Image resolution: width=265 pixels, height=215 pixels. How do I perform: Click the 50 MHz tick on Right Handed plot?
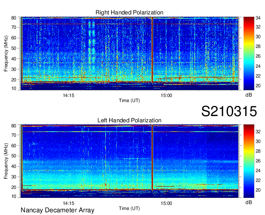(14, 48)
